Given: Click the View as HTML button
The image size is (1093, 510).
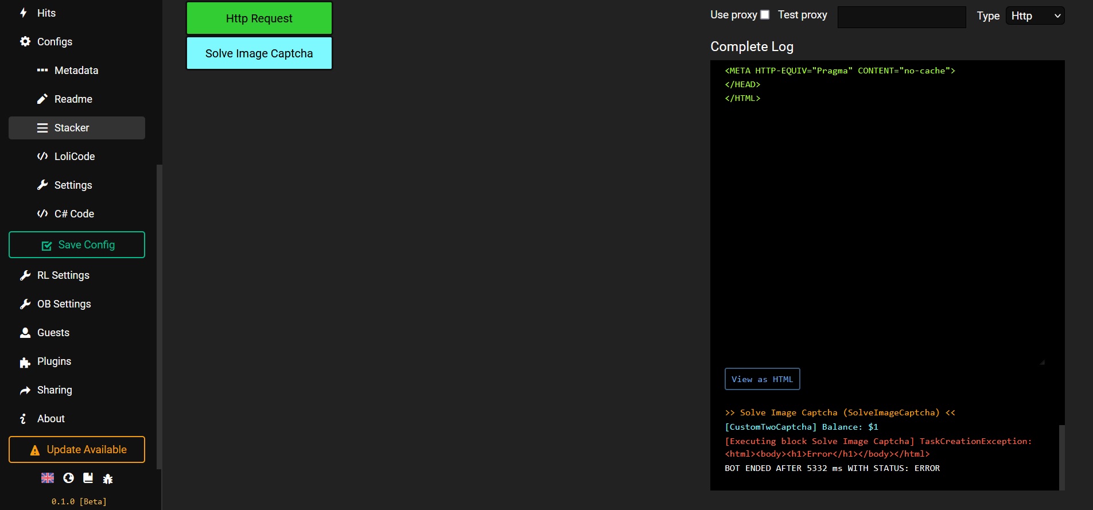Looking at the screenshot, I should click(x=762, y=379).
